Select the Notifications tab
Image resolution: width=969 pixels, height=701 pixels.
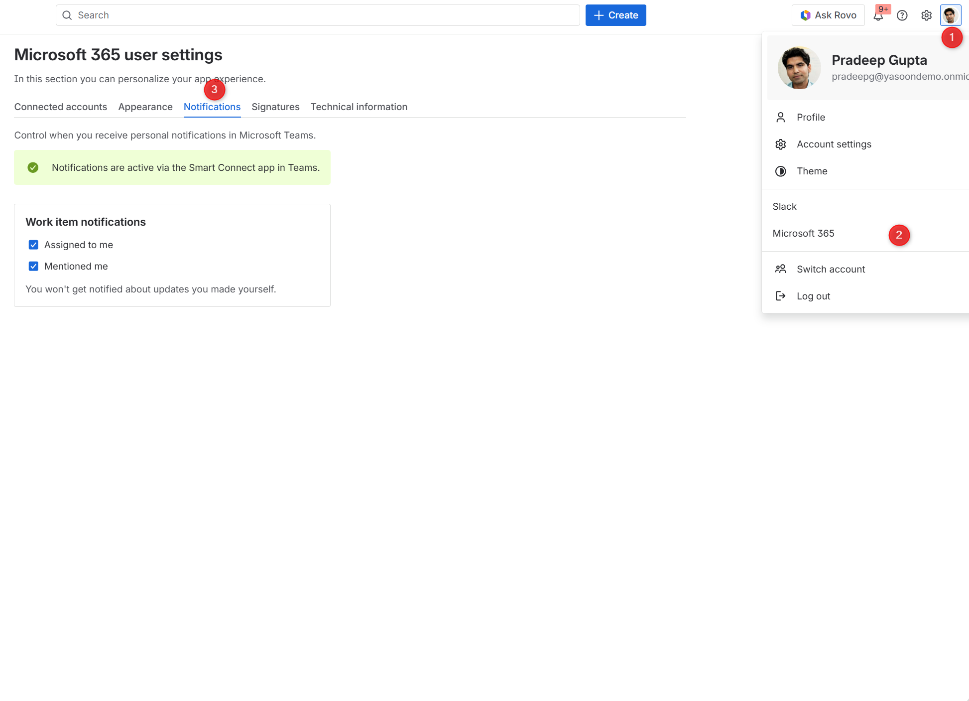(x=212, y=107)
